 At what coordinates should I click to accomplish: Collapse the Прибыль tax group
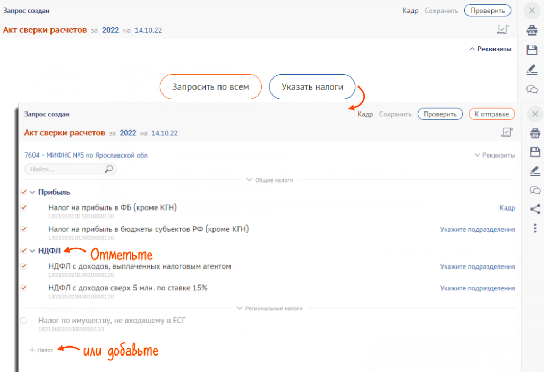point(32,192)
